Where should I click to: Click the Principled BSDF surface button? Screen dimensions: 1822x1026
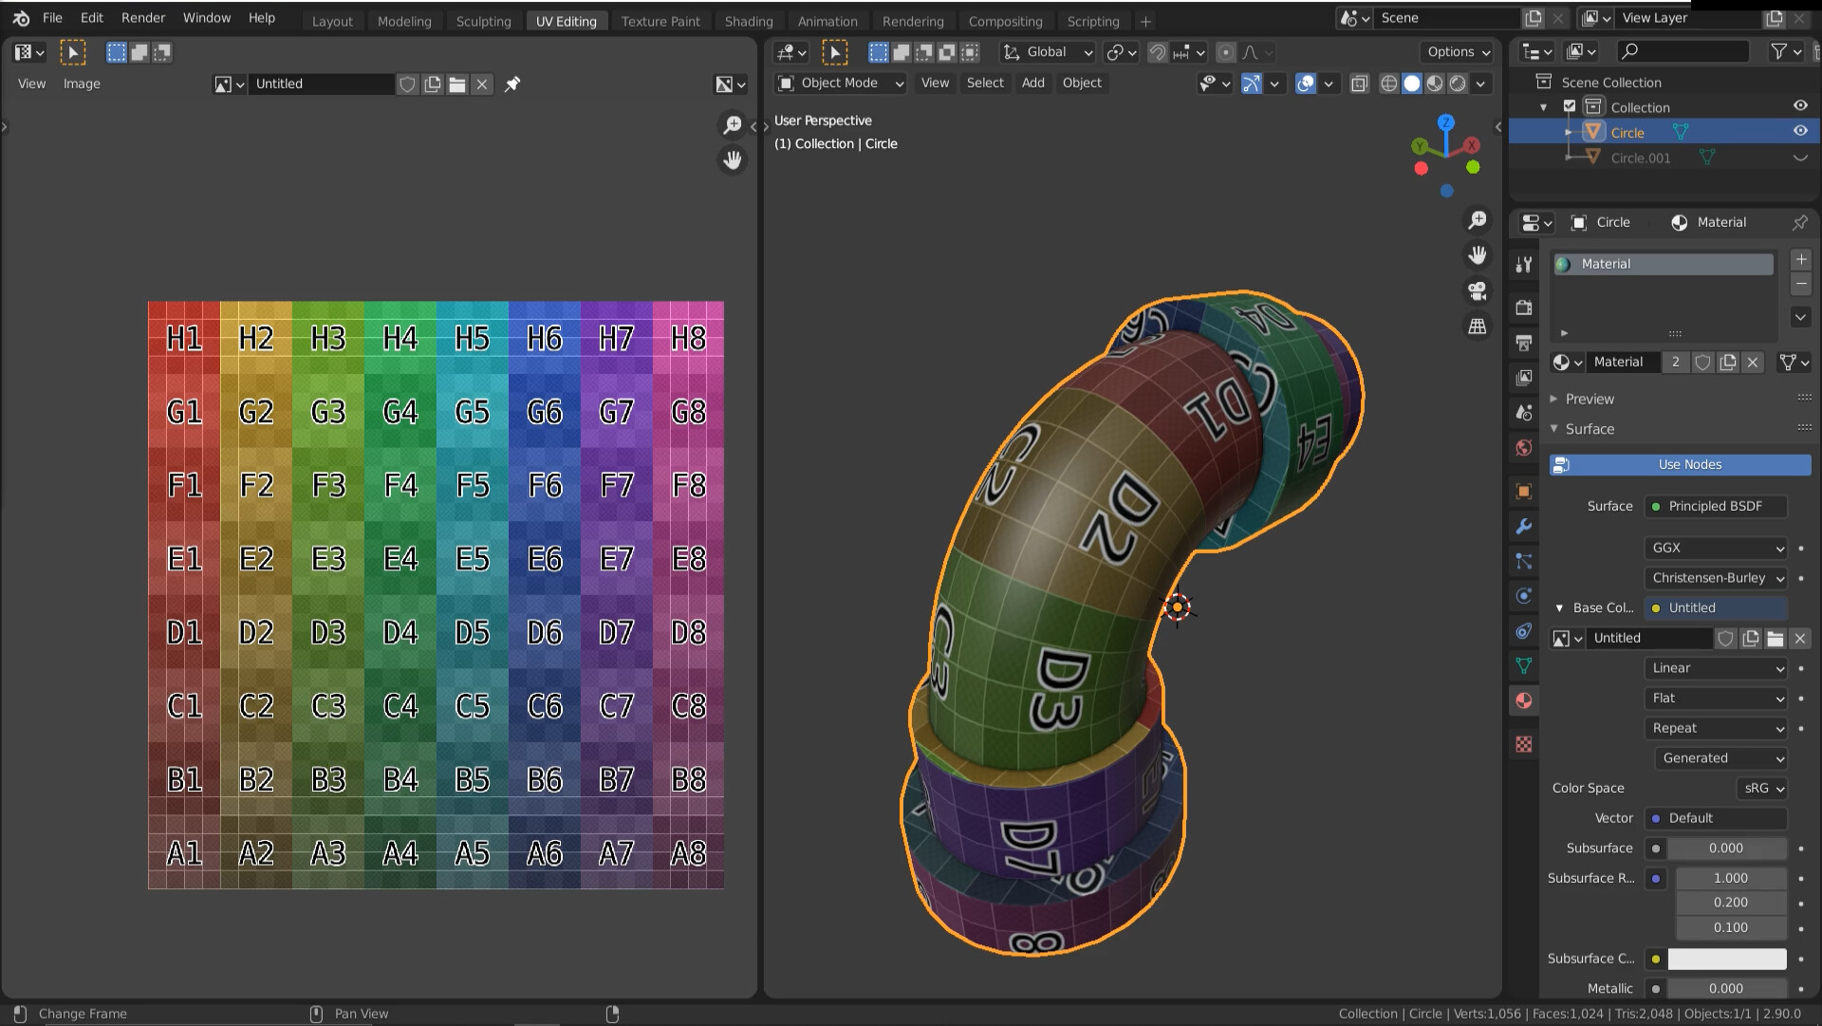(1715, 506)
